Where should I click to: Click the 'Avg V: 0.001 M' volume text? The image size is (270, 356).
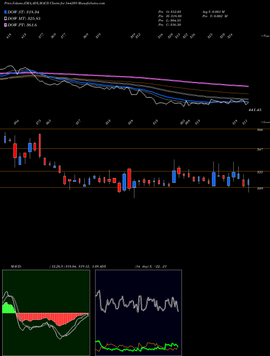tap(213, 11)
